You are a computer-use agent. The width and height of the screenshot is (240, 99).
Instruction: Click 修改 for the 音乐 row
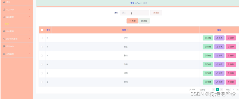[219, 47]
